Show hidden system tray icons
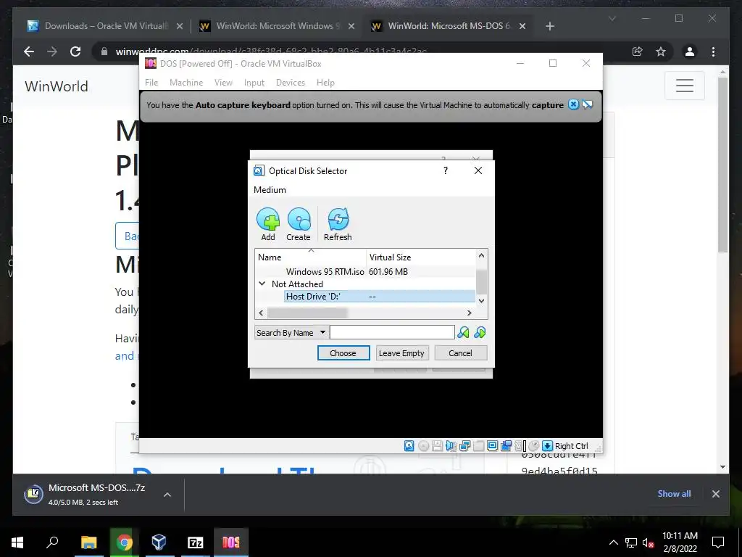 pyautogui.click(x=613, y=542)
